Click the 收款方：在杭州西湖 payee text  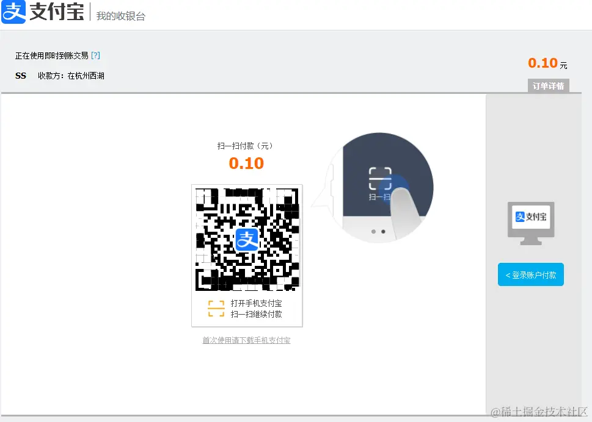(71, 76)
